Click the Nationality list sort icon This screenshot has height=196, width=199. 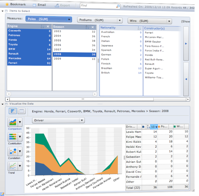pos(139,28)
